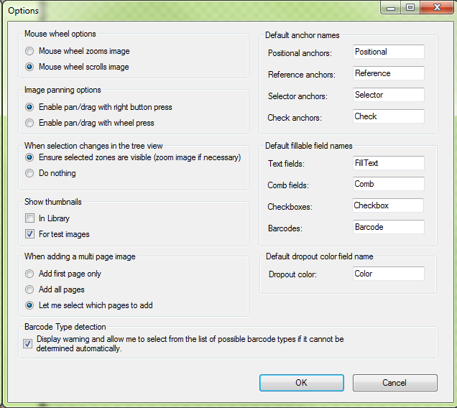This screenshot has width=457, height=408.
Task: Click the Cancel button
Action: click(x=394, y=383)
